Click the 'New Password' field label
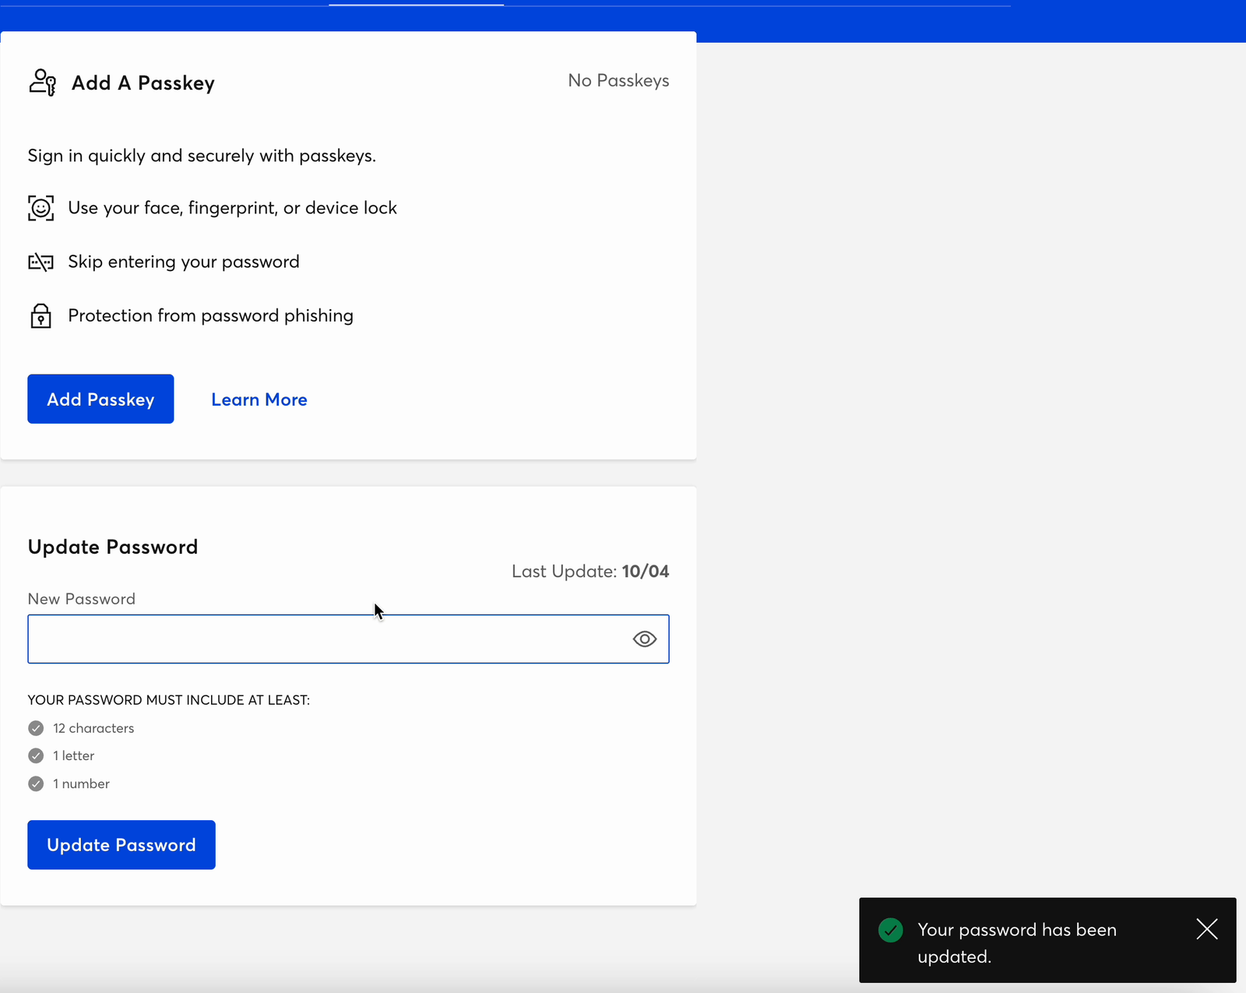The height and width of the screenshot is (993, 1246). [x=82, y=599]
